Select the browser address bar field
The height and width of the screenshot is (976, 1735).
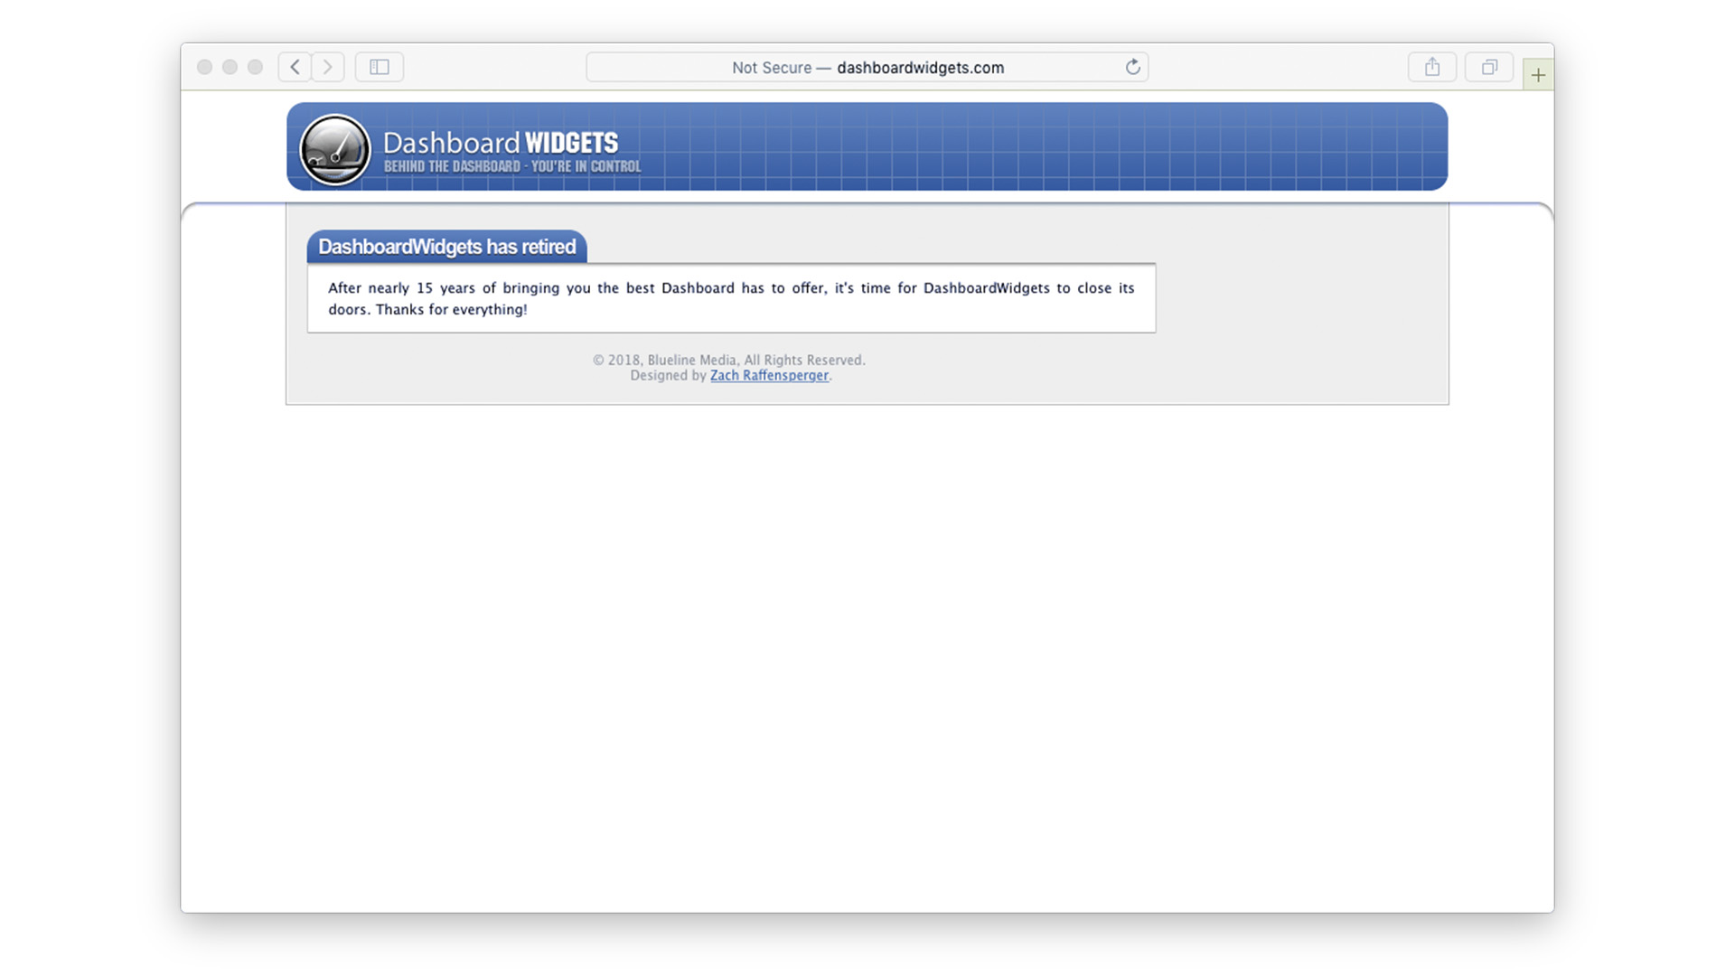[867, 67]
